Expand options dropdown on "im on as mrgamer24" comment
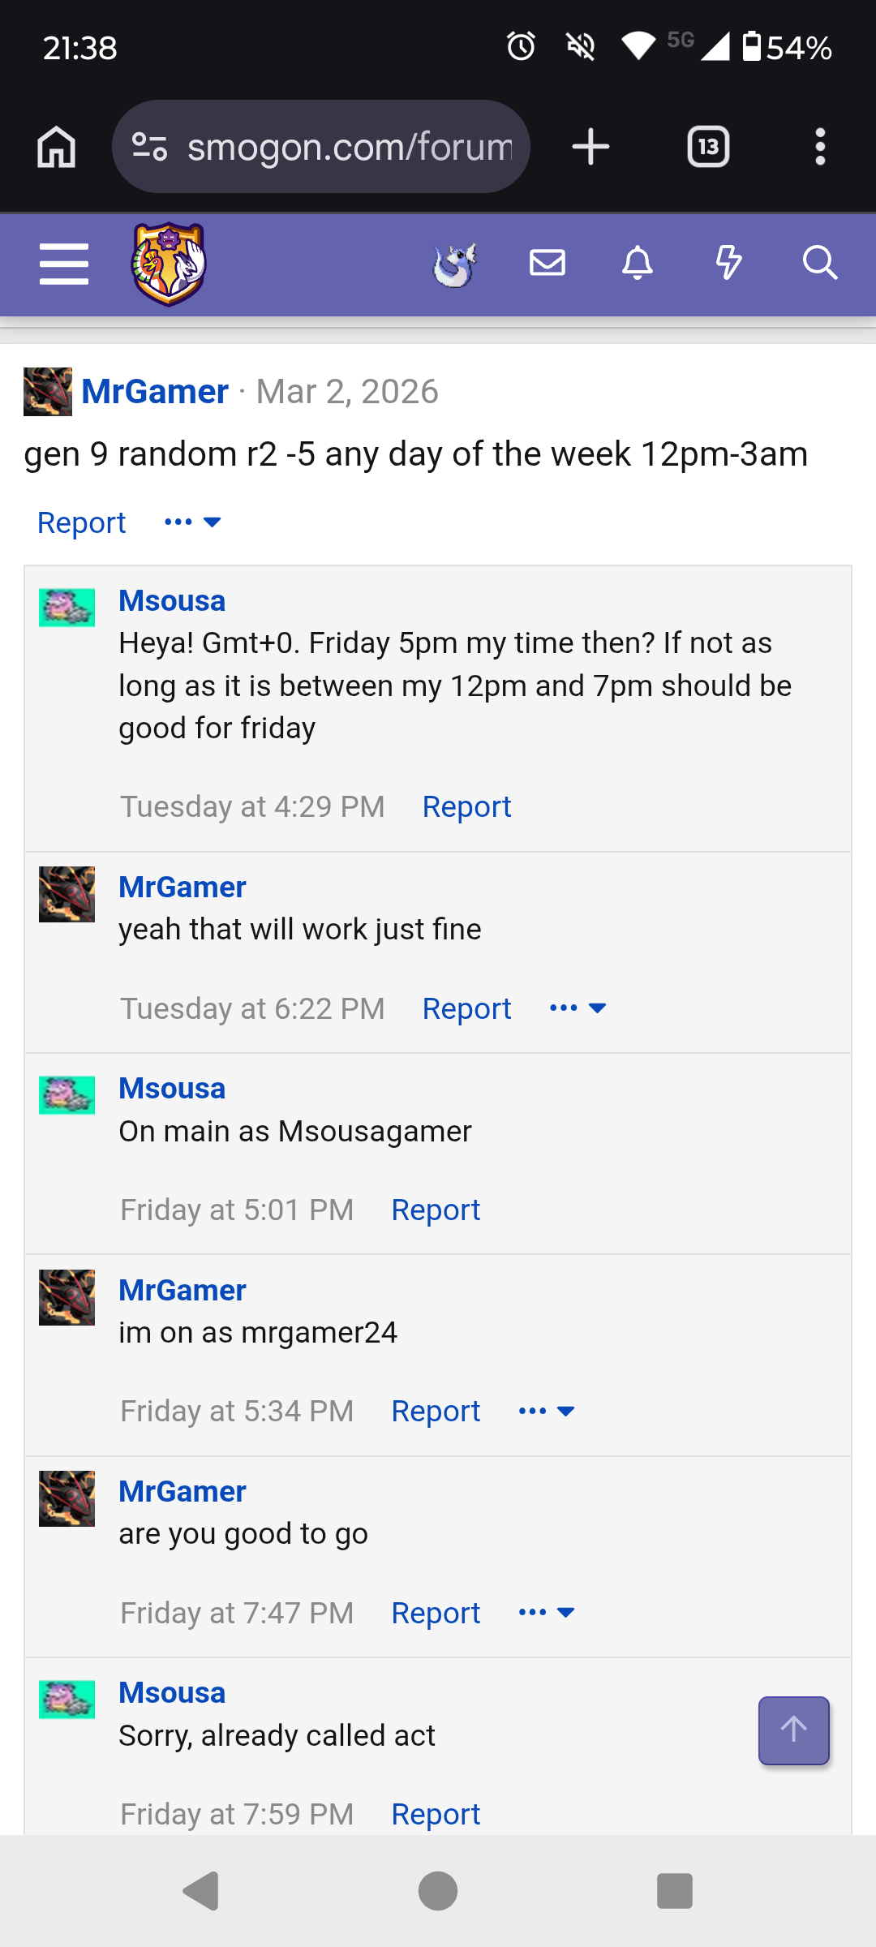The image size is (876, 1947). click(x=547, y=1412)
